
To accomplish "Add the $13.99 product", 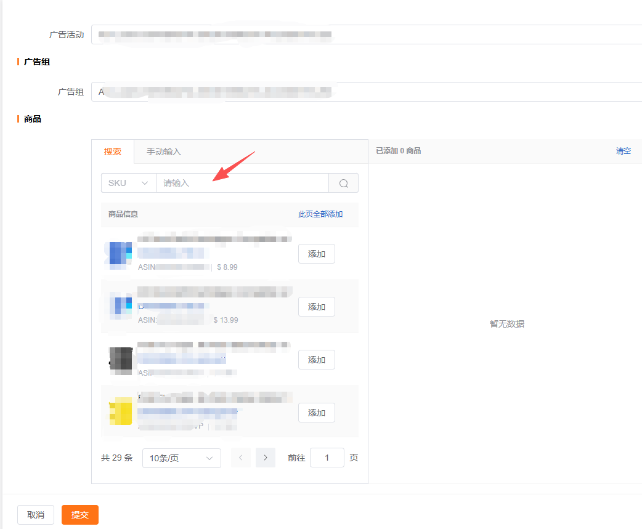I will coord(317,307).
